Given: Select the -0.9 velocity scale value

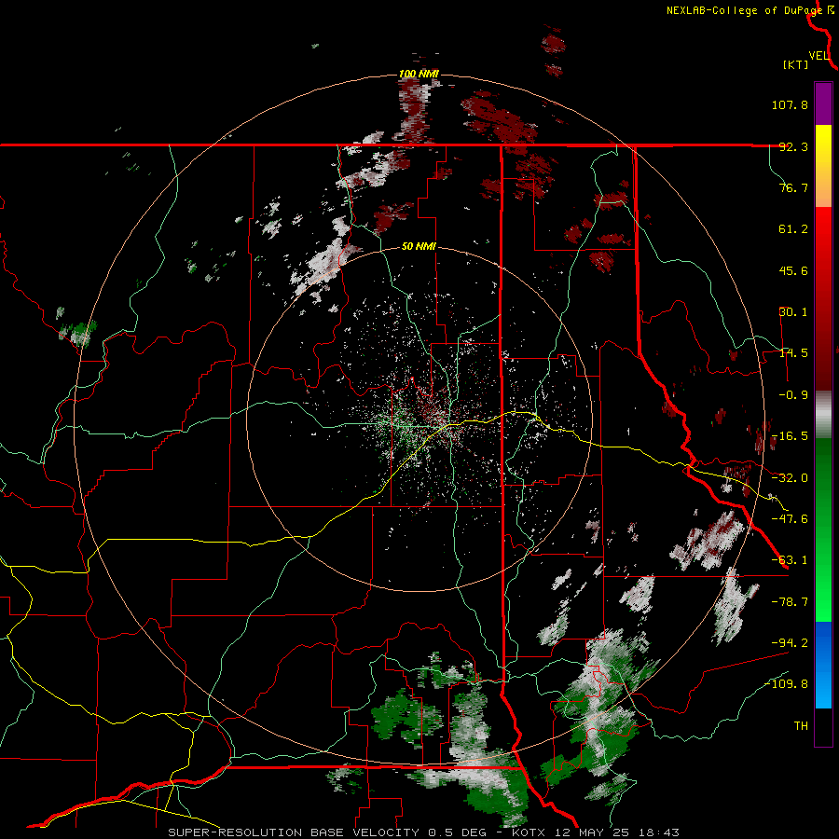Looking at the screenshot, I should (793, 395).
